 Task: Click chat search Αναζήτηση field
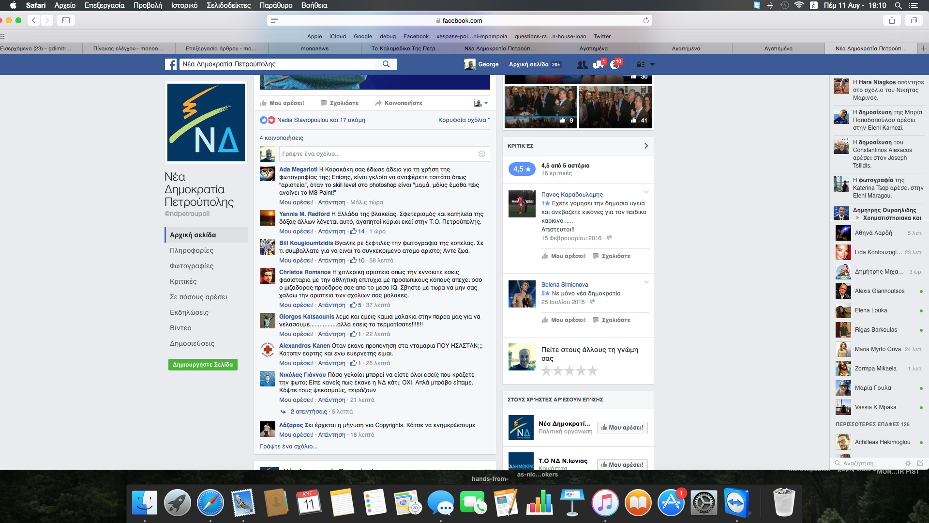pos(869,463)
